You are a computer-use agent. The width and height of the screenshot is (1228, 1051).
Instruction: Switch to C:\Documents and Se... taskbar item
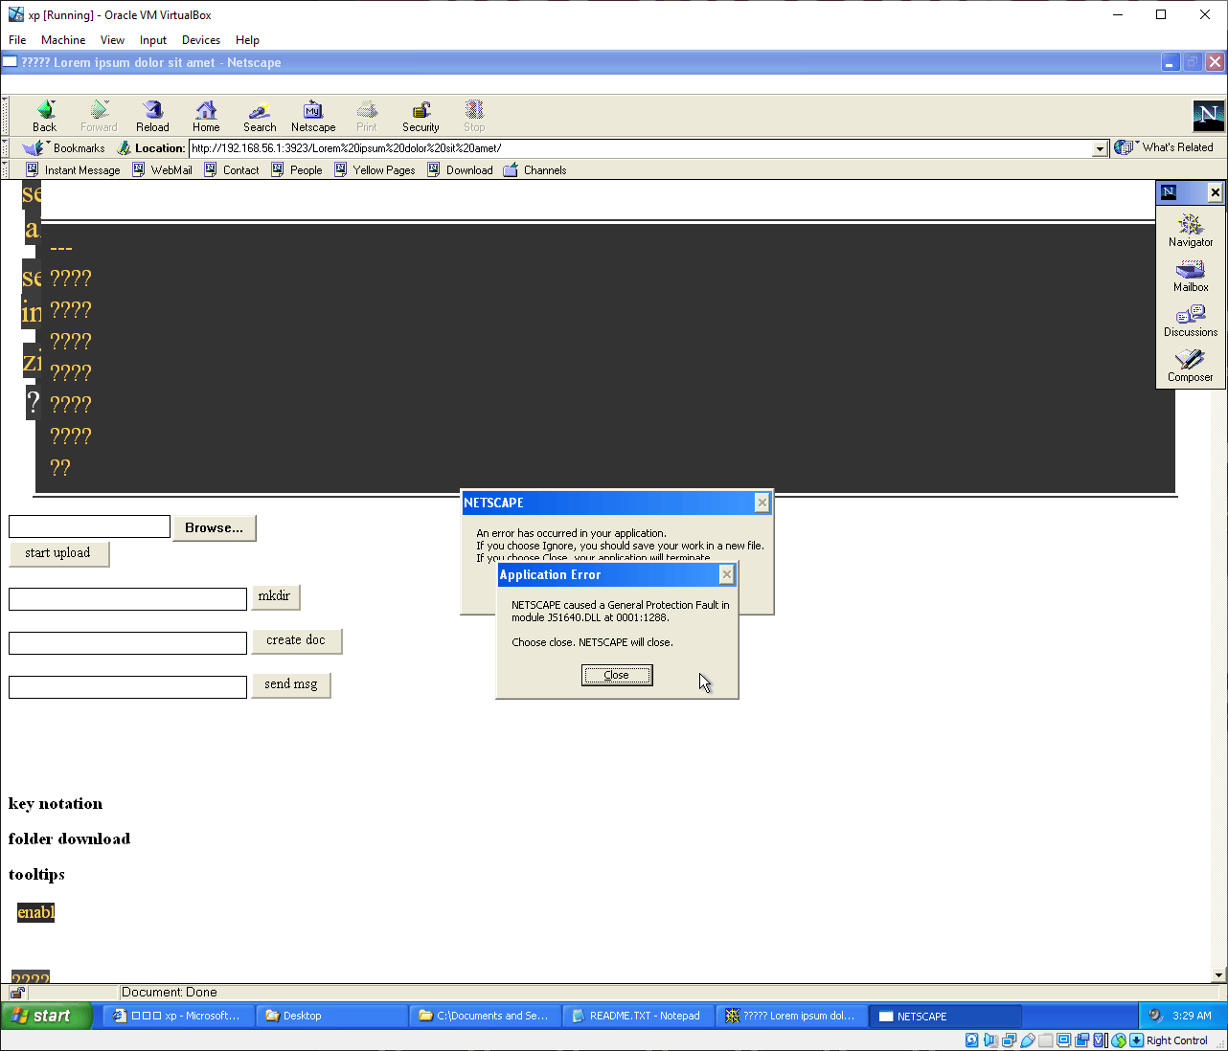[x=485, y=1017]
